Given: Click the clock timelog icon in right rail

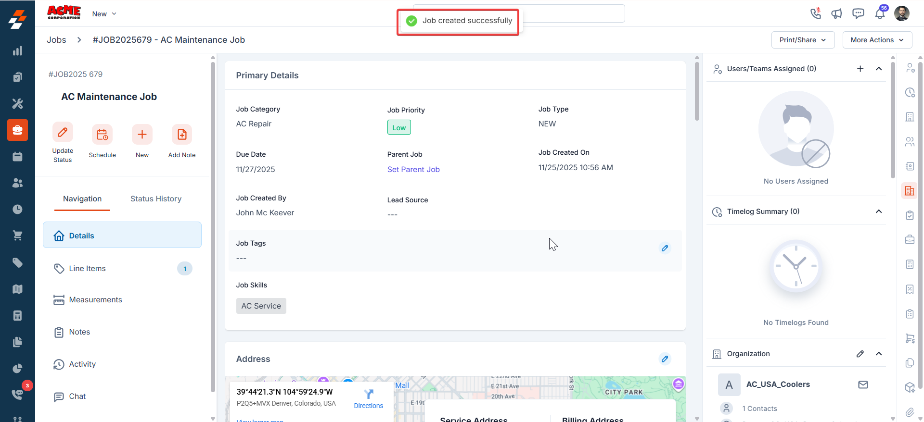Looking at the screenshot, I should [x=910, y=92].
